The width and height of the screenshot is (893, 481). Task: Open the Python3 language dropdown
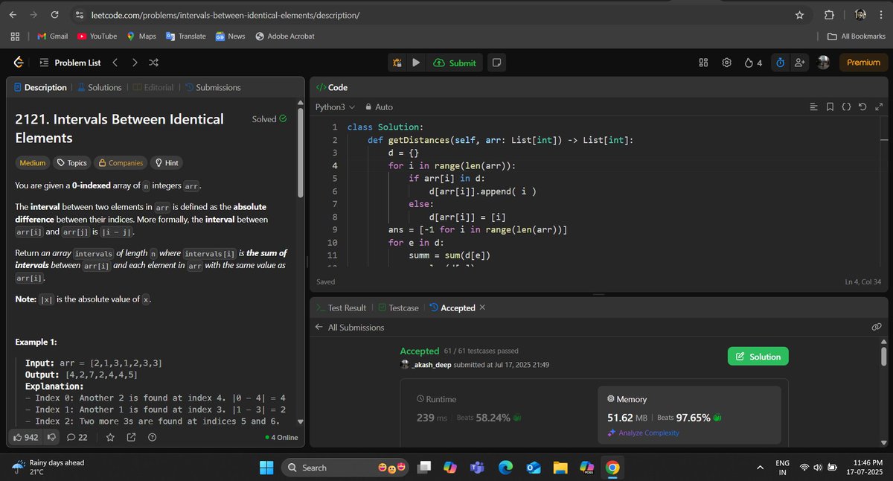coord(335,107)
